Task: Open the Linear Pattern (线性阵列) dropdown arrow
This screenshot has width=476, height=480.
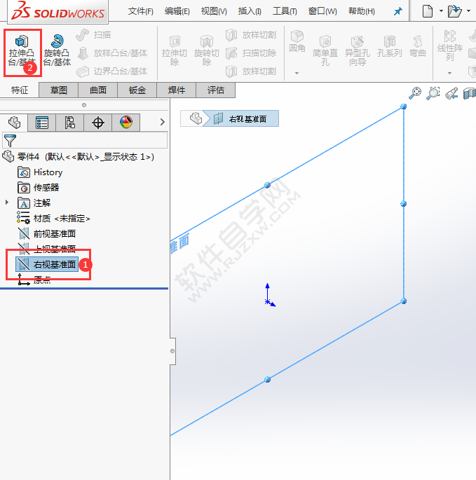Action: (x=449, y=73)
